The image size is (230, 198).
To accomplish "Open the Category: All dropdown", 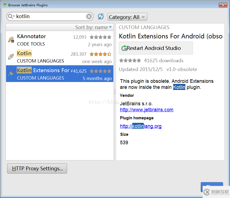I will pos(127,17).
